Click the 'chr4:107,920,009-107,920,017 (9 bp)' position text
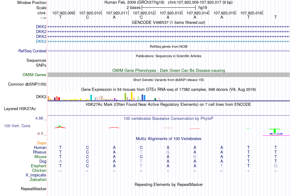 tap(200, 2)
